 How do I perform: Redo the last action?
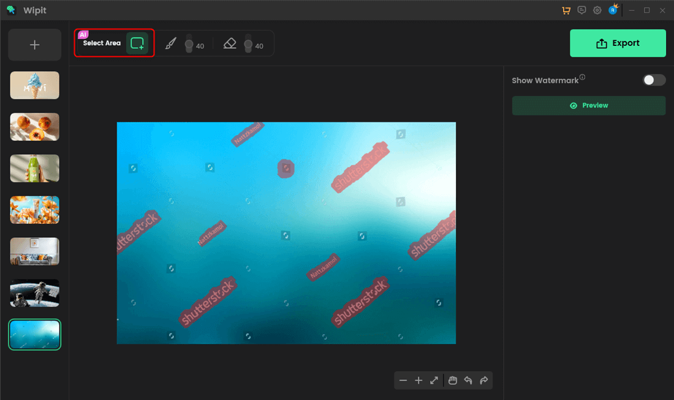pos(484,380)
